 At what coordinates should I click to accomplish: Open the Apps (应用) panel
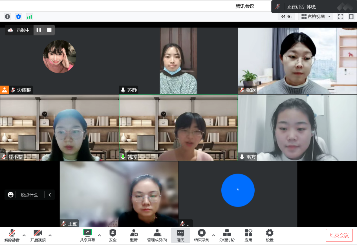click(x=248, y=235)
